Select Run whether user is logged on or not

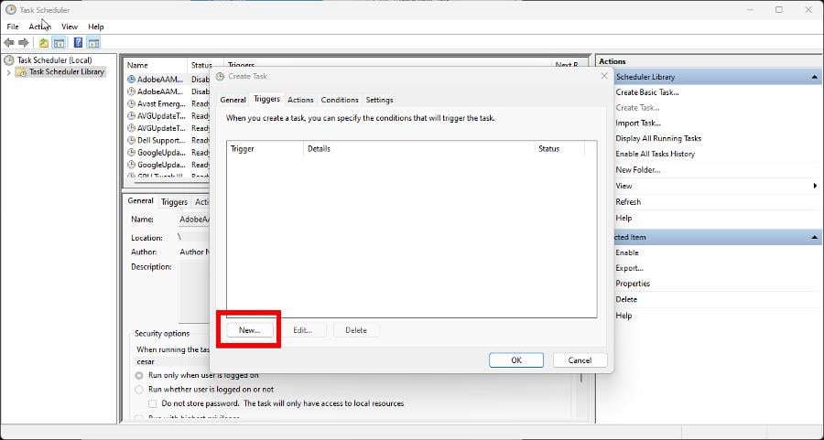point(139,390)
